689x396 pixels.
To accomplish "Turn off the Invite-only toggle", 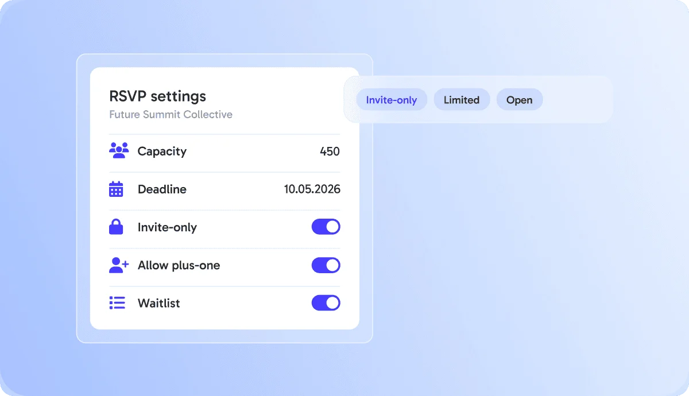I will coord(326,227).
